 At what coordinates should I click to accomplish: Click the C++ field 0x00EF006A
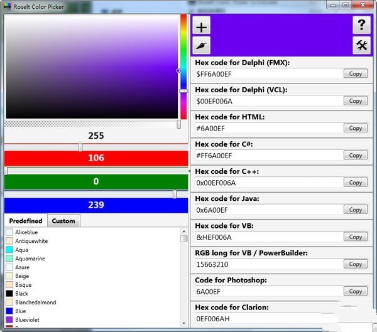[x=270, y=183]
